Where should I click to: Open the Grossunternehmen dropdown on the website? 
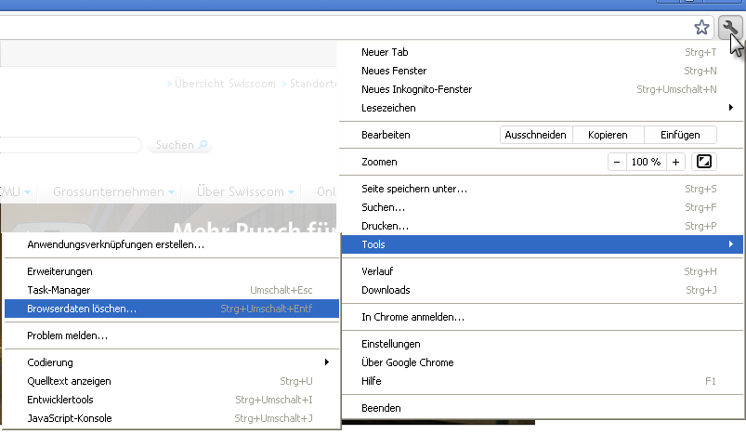pyautogui.click(x=114, y=192)
